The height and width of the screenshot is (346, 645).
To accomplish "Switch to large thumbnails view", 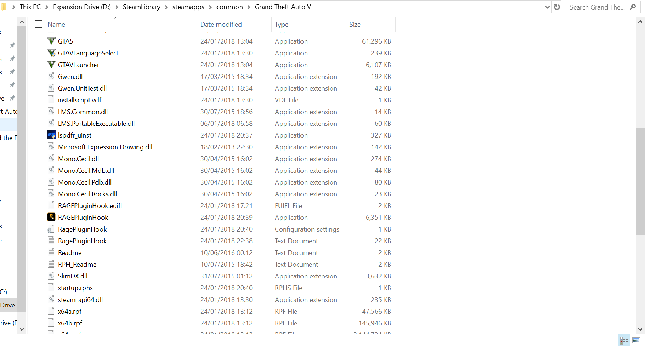I will click(636, 340).
